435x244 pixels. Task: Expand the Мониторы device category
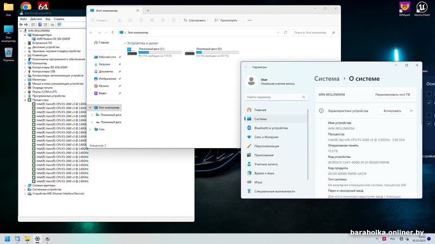[26, 80]
